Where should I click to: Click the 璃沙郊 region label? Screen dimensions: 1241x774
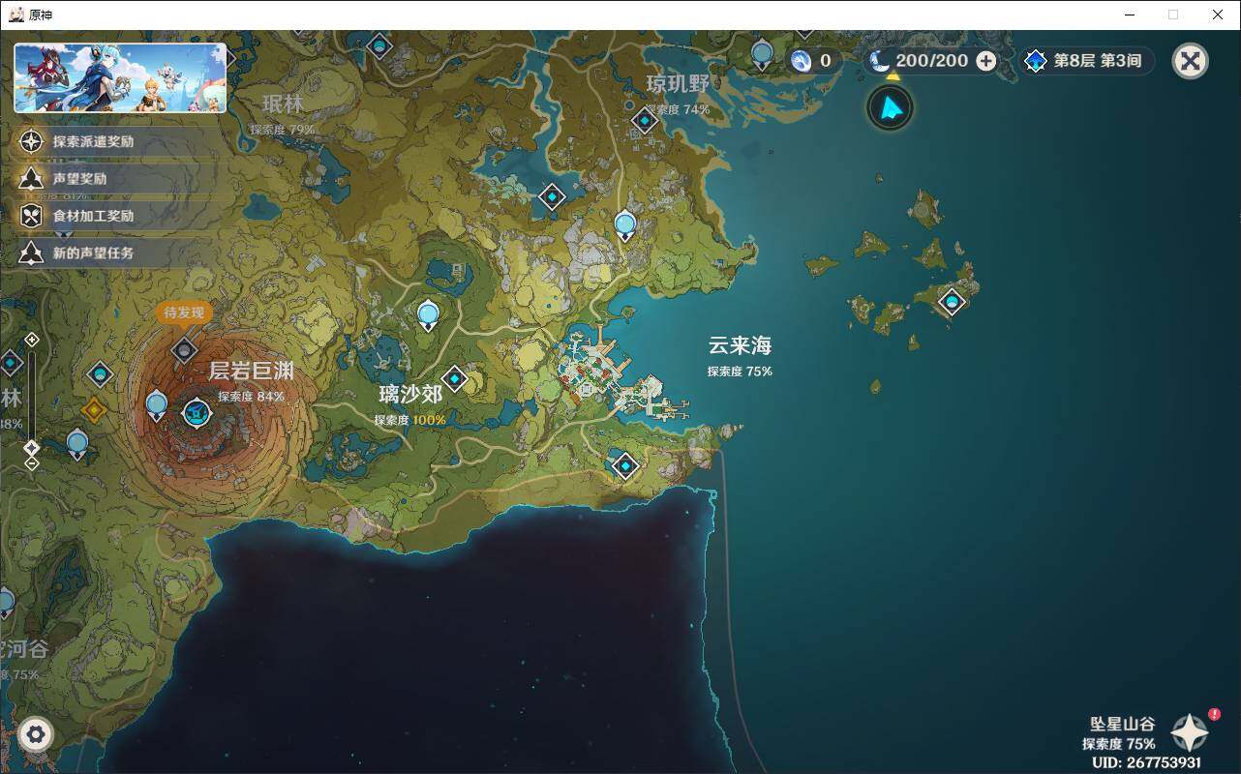[x=410, y=395]
